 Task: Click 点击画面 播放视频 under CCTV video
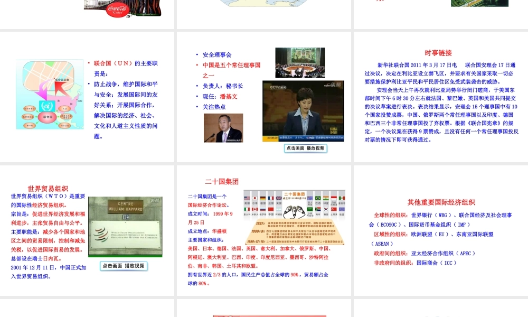[x=305, y=148]
